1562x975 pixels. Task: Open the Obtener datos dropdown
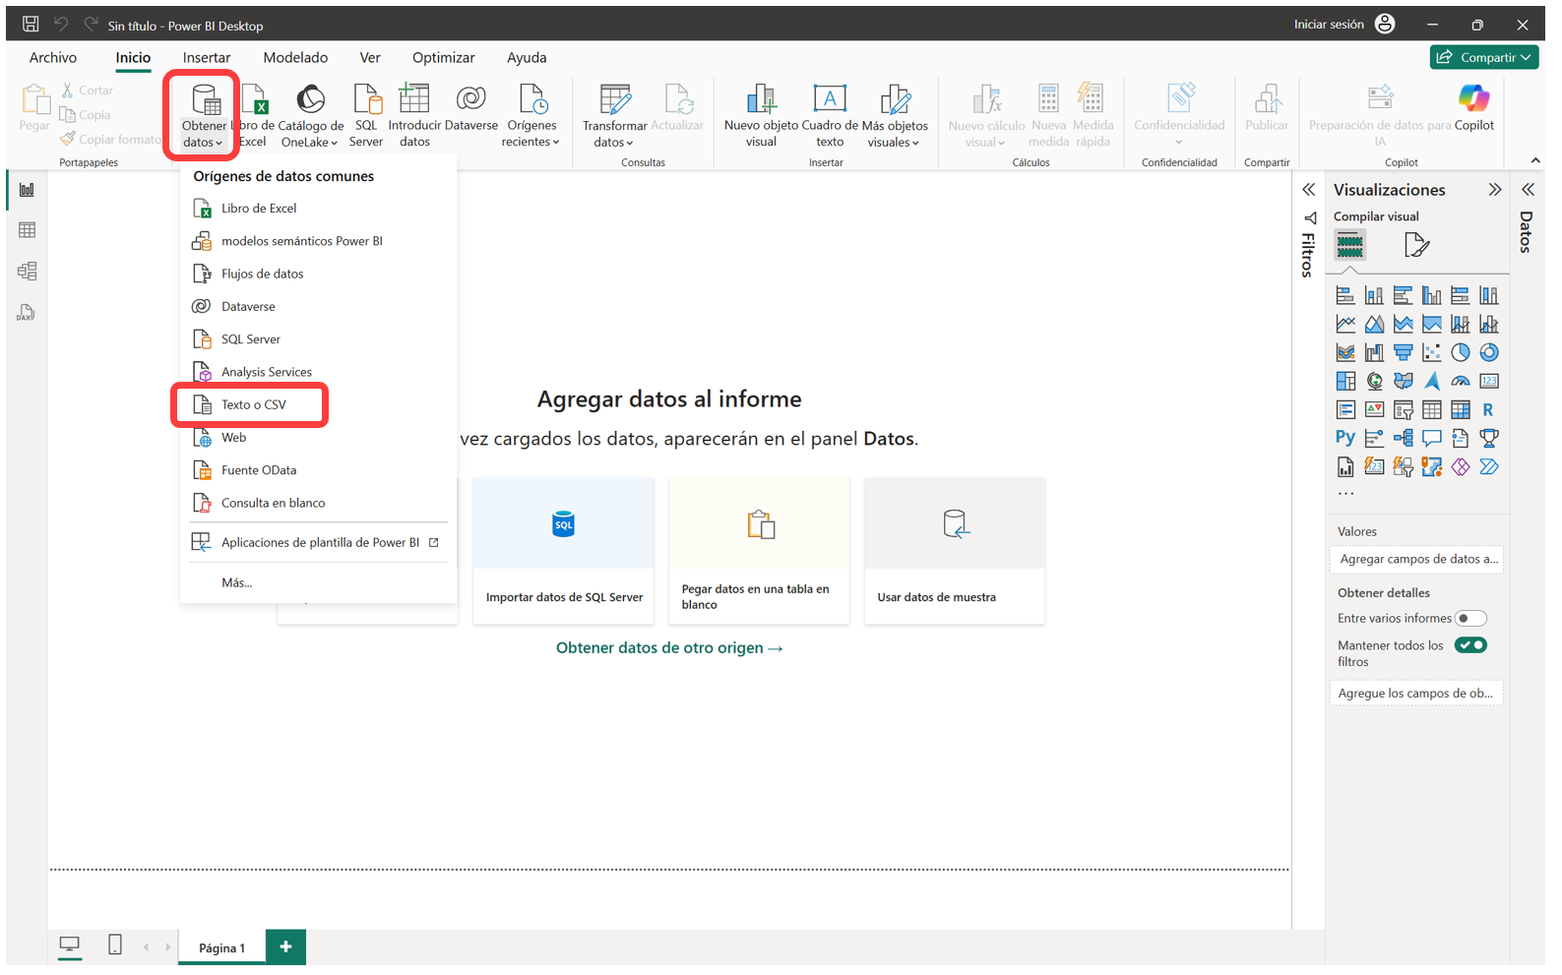[204, 116]
